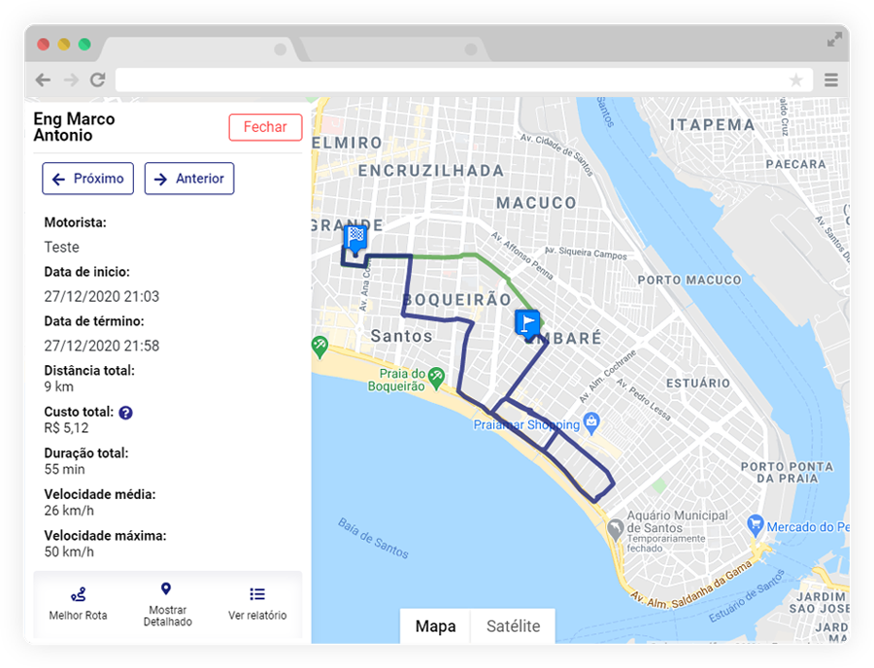The height and width of the screenshot is (668, 874).
Task: Click the Baía de Santos label
Action: click(x=373, y=538)
